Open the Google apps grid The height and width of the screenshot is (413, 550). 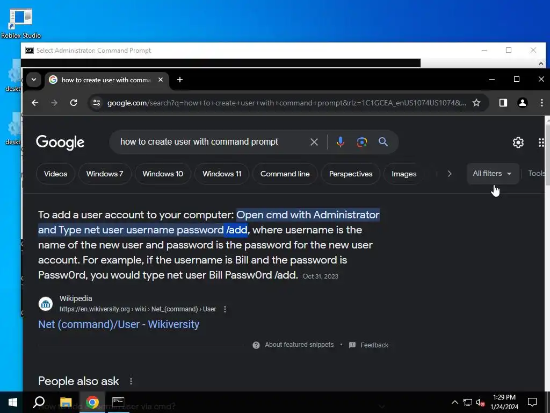click(x=541, y=142)
